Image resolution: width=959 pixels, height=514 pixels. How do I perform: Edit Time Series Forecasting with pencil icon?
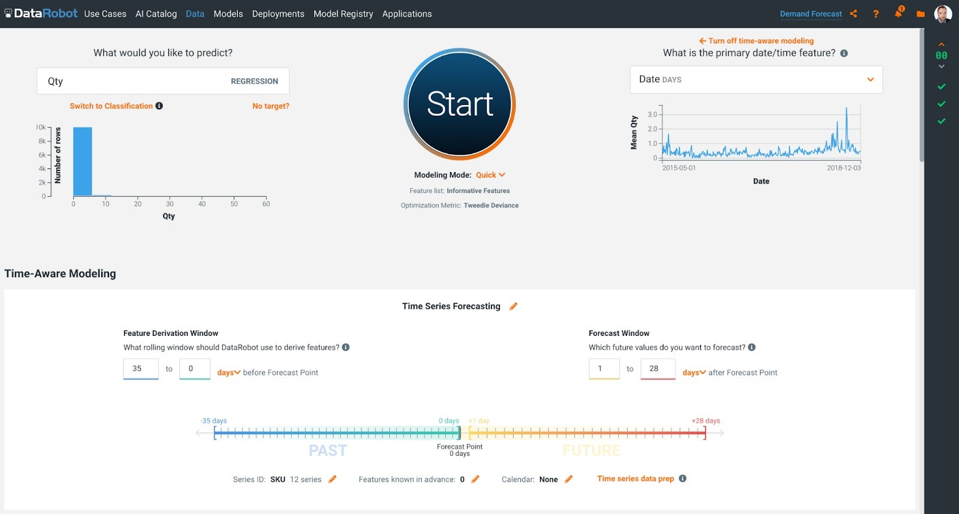click(x=513, y=306)
